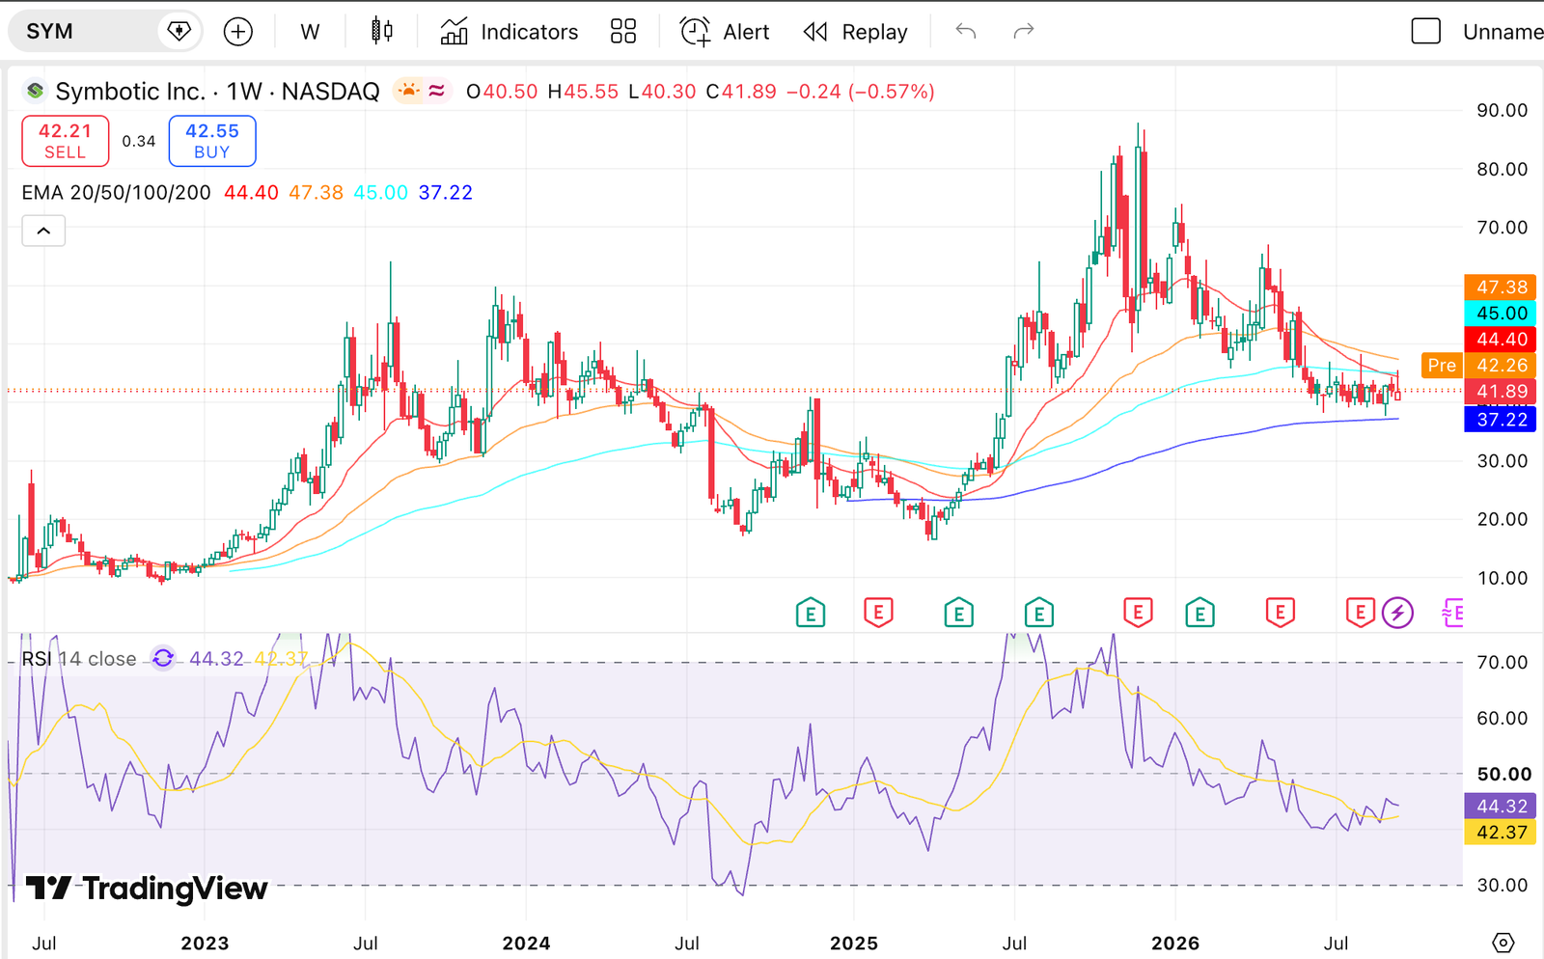Click the RSI circular arrows icon
The width and height of the screenshot is (1544, 959).
tap(164, 659)
